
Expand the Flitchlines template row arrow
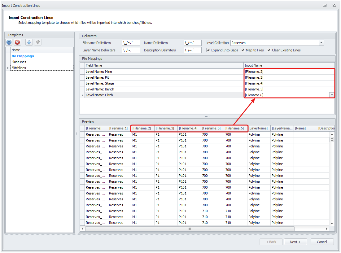coord(8,68)
